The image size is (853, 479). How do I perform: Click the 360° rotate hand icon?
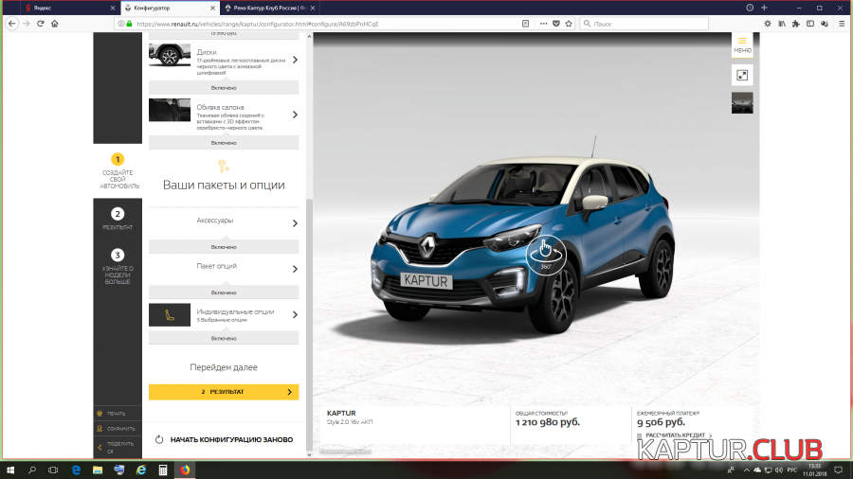546,254
